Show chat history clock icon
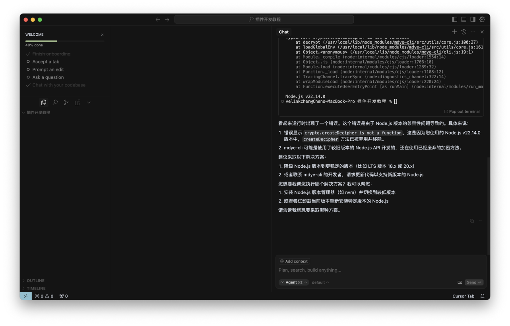This screenshot has height=326, width=510. point(463,32)
